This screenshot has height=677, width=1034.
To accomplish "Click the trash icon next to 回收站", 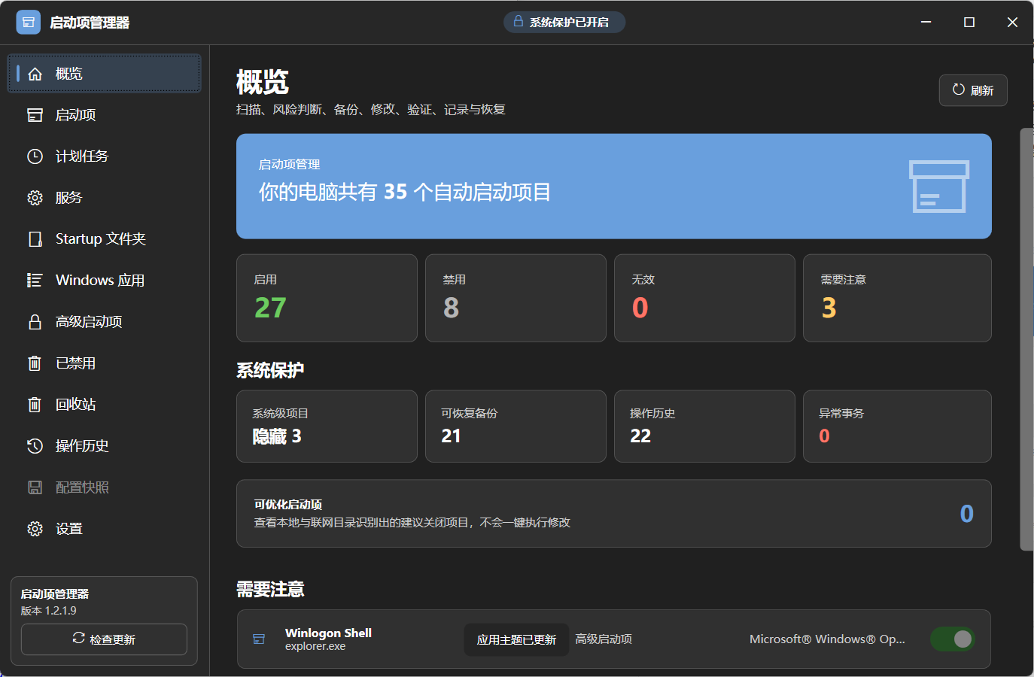I will pyautogui.click(x=35, y=405).
